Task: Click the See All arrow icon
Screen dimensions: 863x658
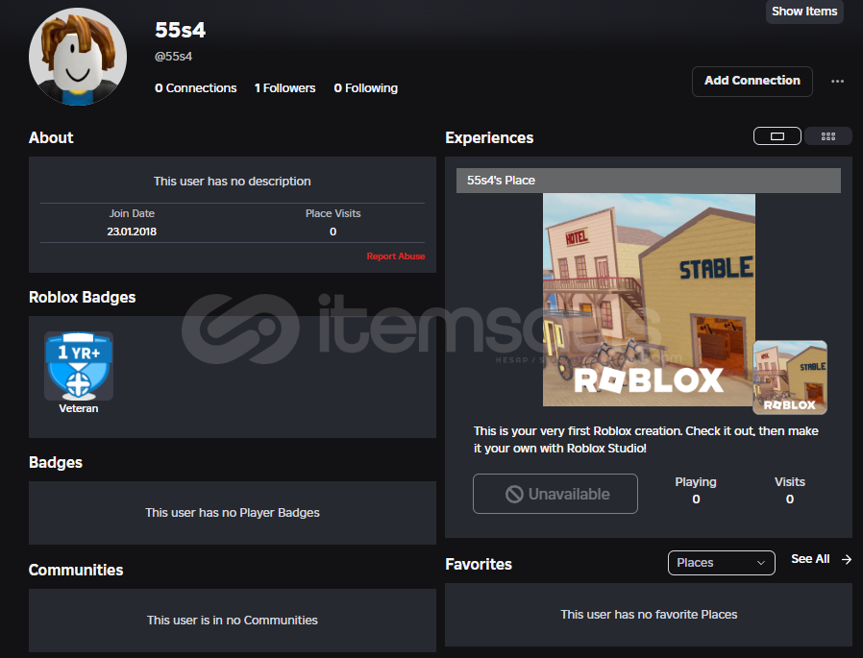Action: coord(847,559)
